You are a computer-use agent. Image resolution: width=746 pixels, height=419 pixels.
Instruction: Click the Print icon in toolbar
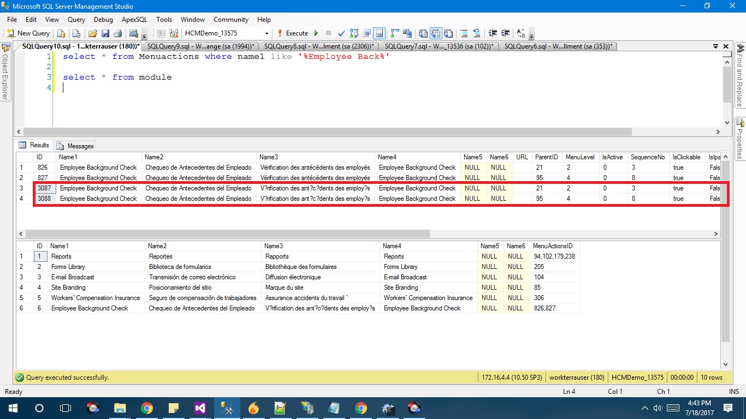click(x=117, y=33)
